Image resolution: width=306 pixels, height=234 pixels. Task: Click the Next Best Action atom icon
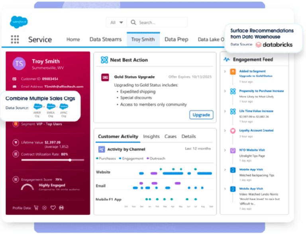[x=104, y=60]
